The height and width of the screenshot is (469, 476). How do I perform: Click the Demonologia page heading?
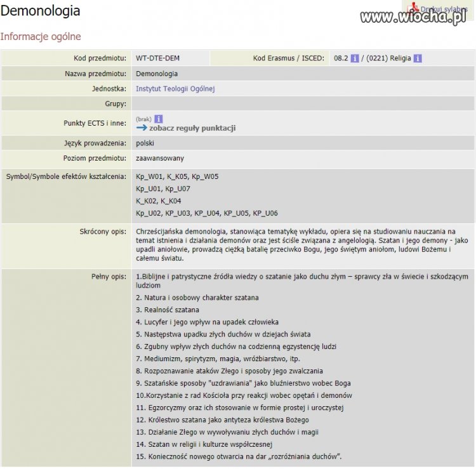click(x=40, y=11)
